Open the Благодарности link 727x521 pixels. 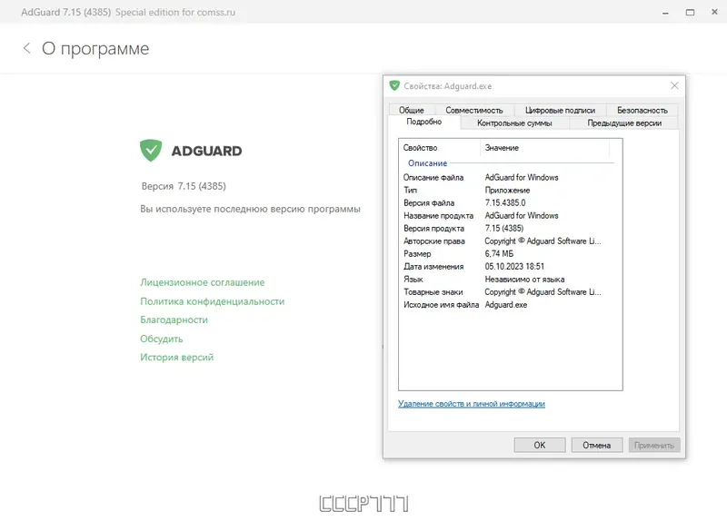coord(174,320)
